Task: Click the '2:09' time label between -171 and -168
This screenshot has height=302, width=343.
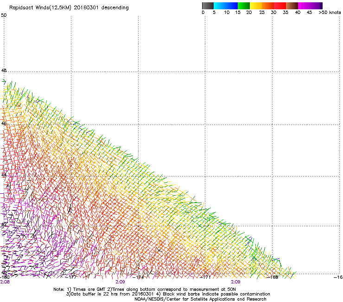Action: point(235,282)
